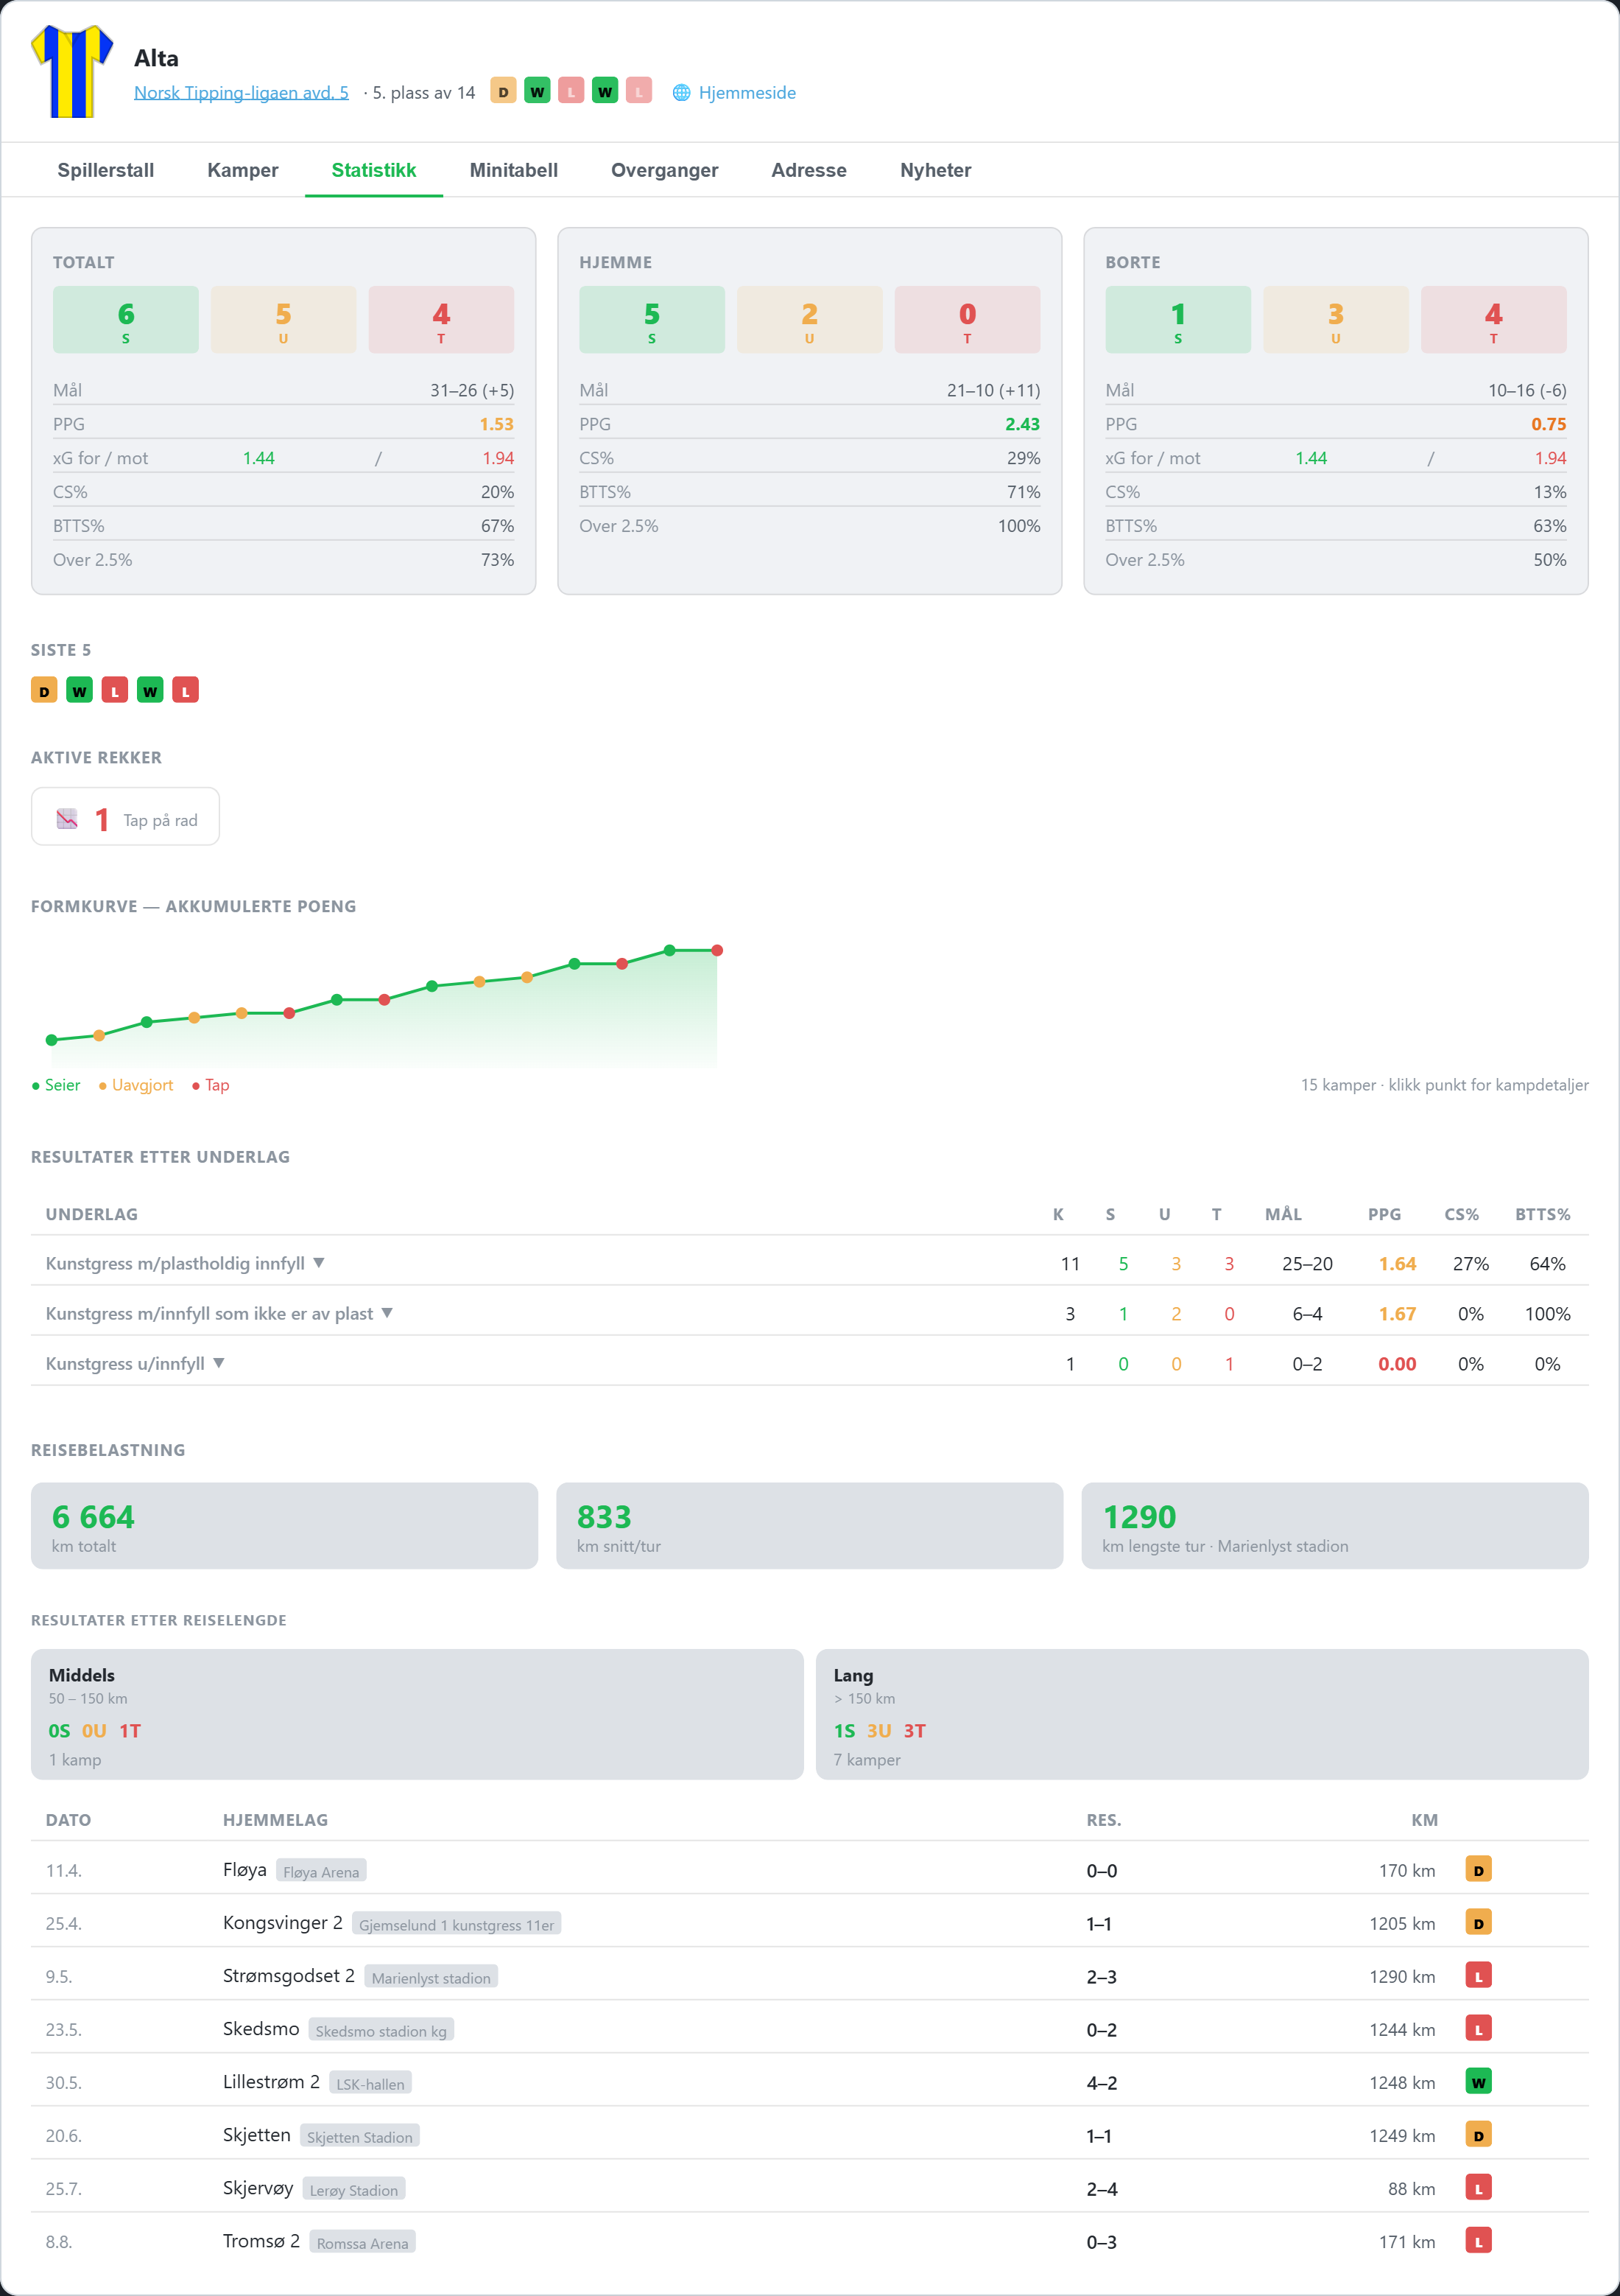Screen dimensions: 1620x2296
Task: Click the PPG column header in surface table
Action: (1384, 1214)
